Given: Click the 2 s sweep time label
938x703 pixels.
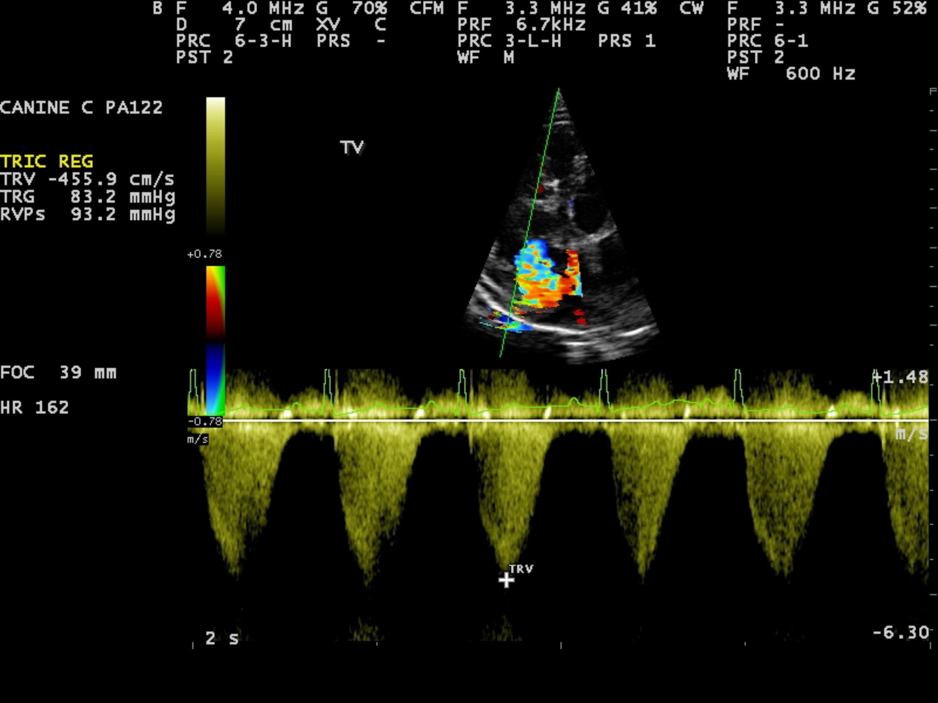Looking at the screenshot, I should [222, 638].
